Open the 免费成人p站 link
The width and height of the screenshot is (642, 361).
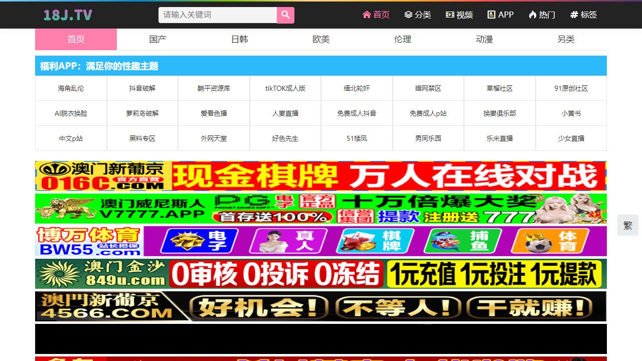[x=428, y=113]
